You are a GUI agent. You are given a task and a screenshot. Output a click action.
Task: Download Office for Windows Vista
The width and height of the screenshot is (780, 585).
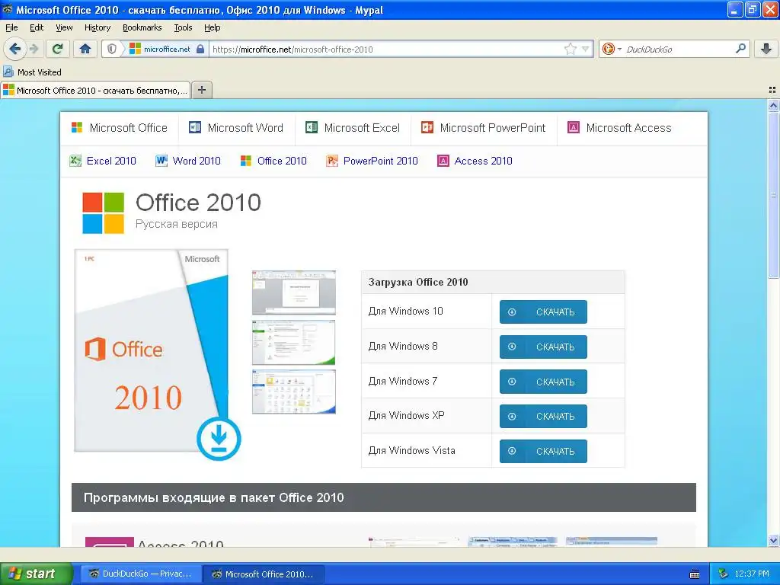point(543,451)
